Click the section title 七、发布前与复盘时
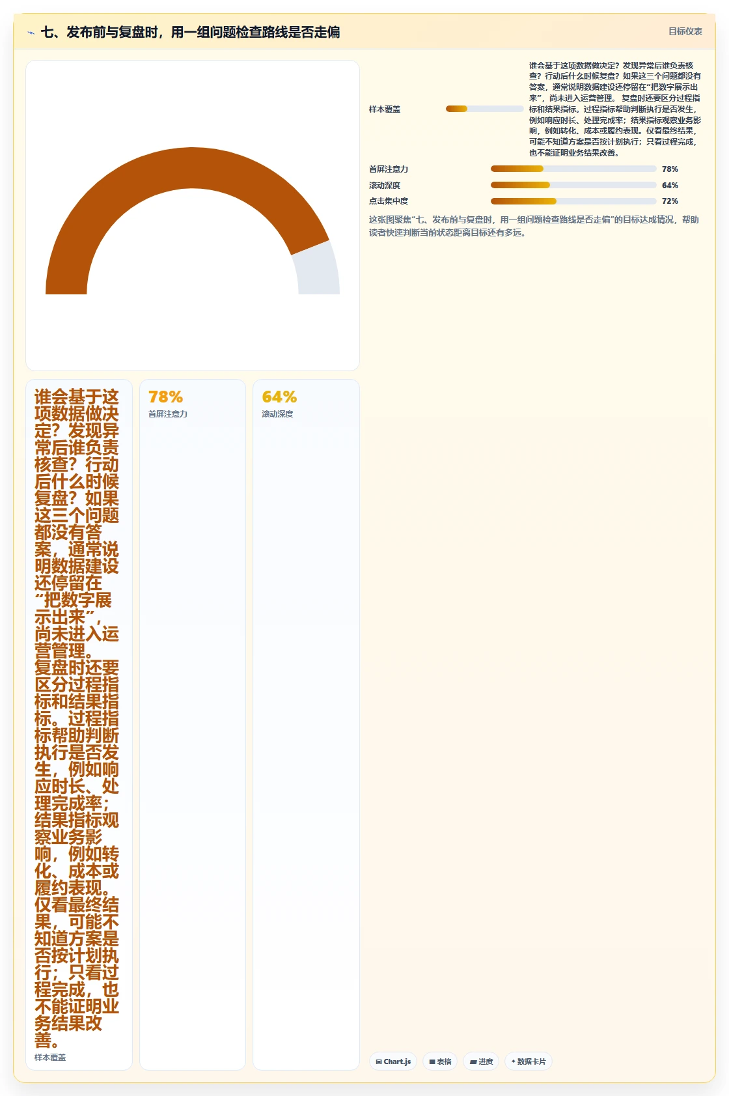 (x=190, y=32)
